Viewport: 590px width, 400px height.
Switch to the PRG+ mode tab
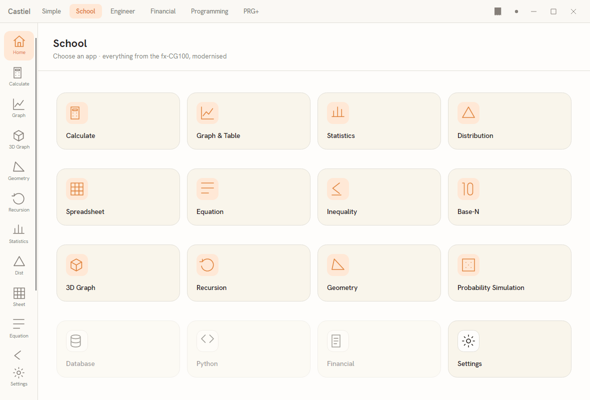click(x=251, y=11)
